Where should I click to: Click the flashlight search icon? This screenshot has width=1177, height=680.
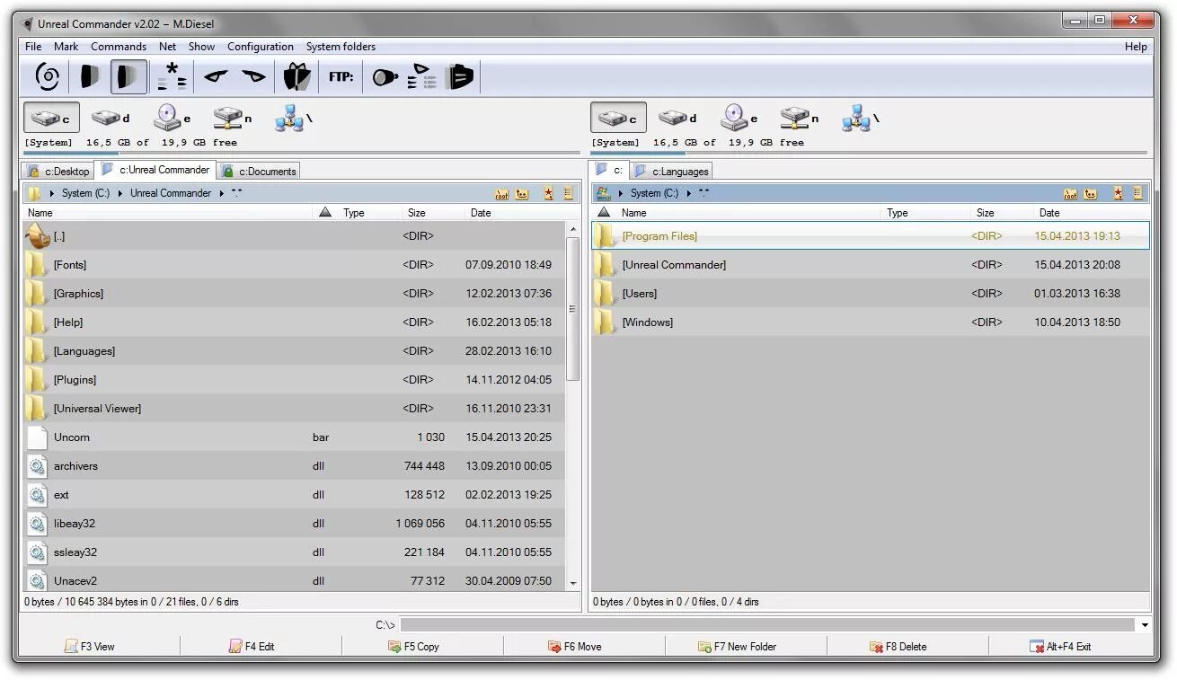pyautogui.click(x=385, y=77)
